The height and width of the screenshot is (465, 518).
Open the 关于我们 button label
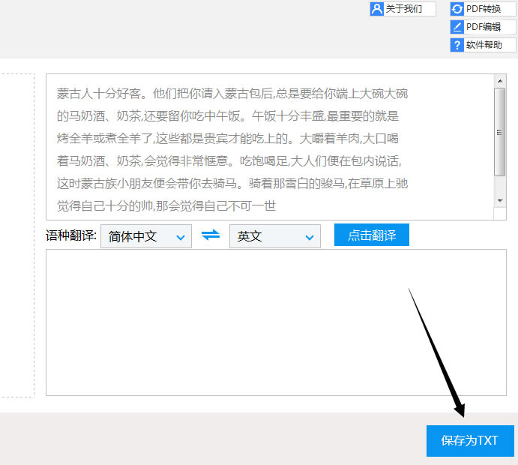(x=404, y=9)
